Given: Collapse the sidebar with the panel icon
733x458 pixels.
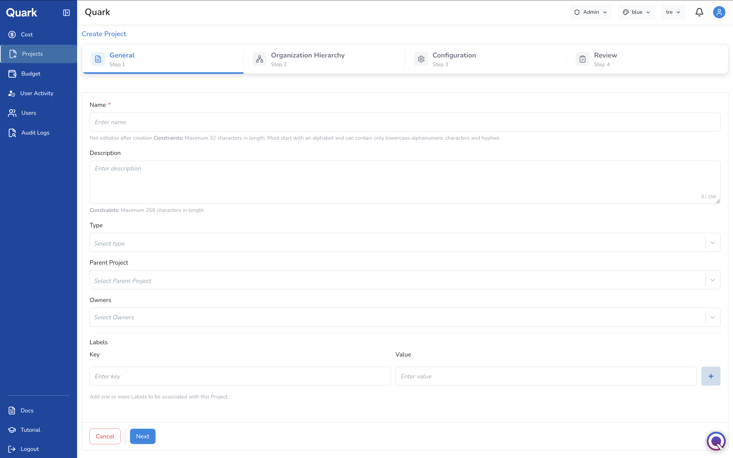Looking at the screenshot, I should pos(66,13).
